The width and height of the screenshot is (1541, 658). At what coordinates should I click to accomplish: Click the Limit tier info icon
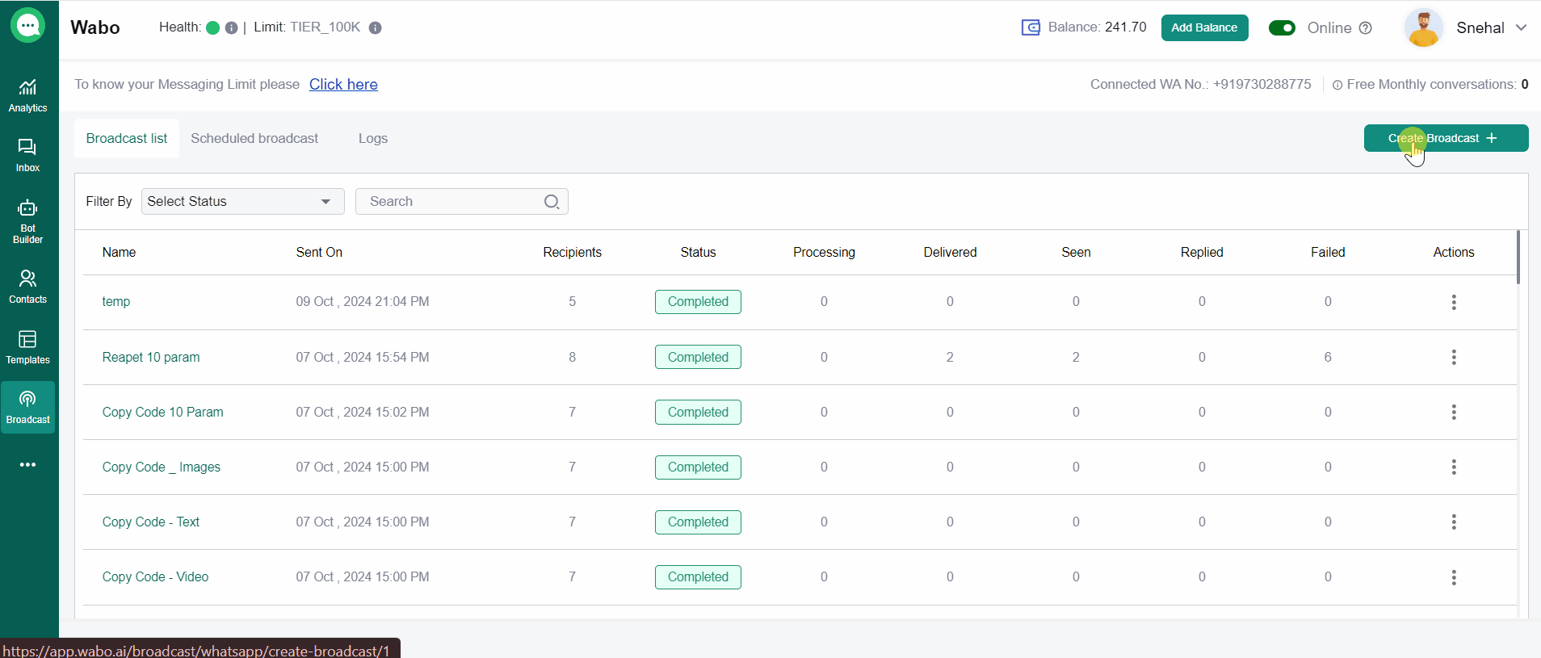tap(375, 27)
